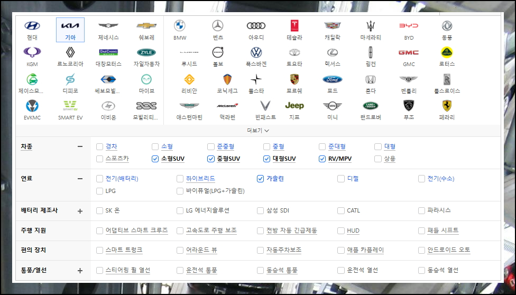Pick the Honda (혼다) brand logo

coord(371,79)
